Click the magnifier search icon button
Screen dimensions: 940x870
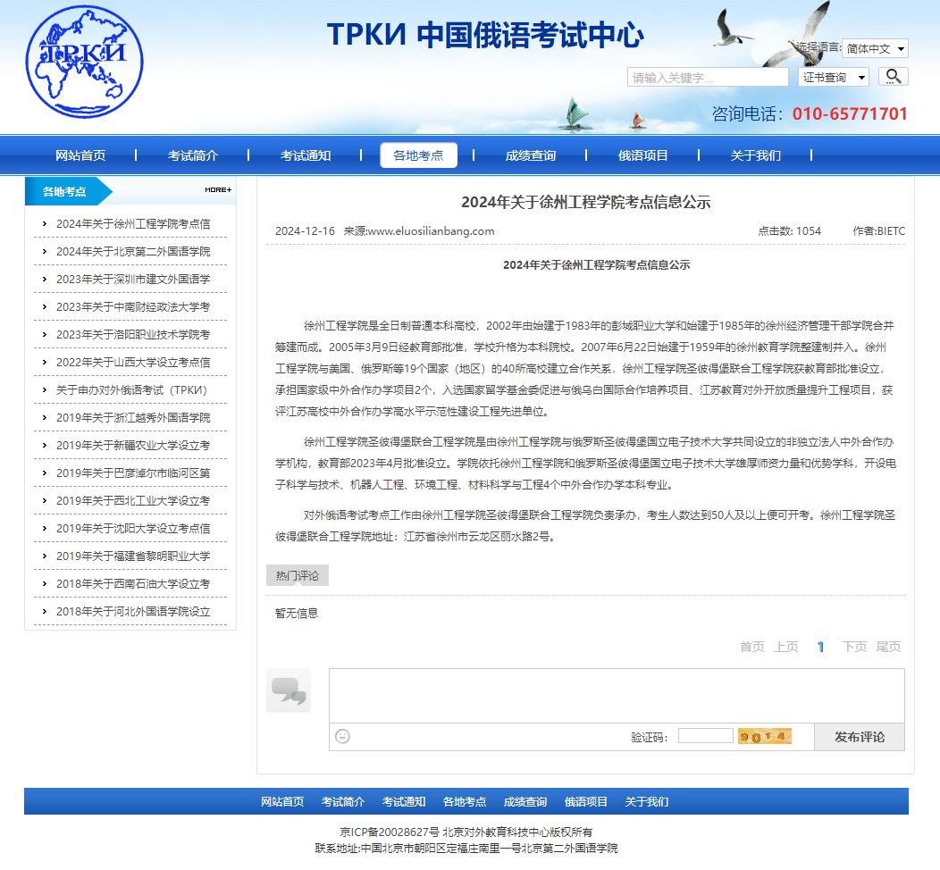coord(893,77)
